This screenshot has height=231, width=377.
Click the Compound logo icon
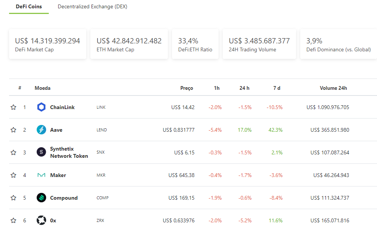[42, 198]
